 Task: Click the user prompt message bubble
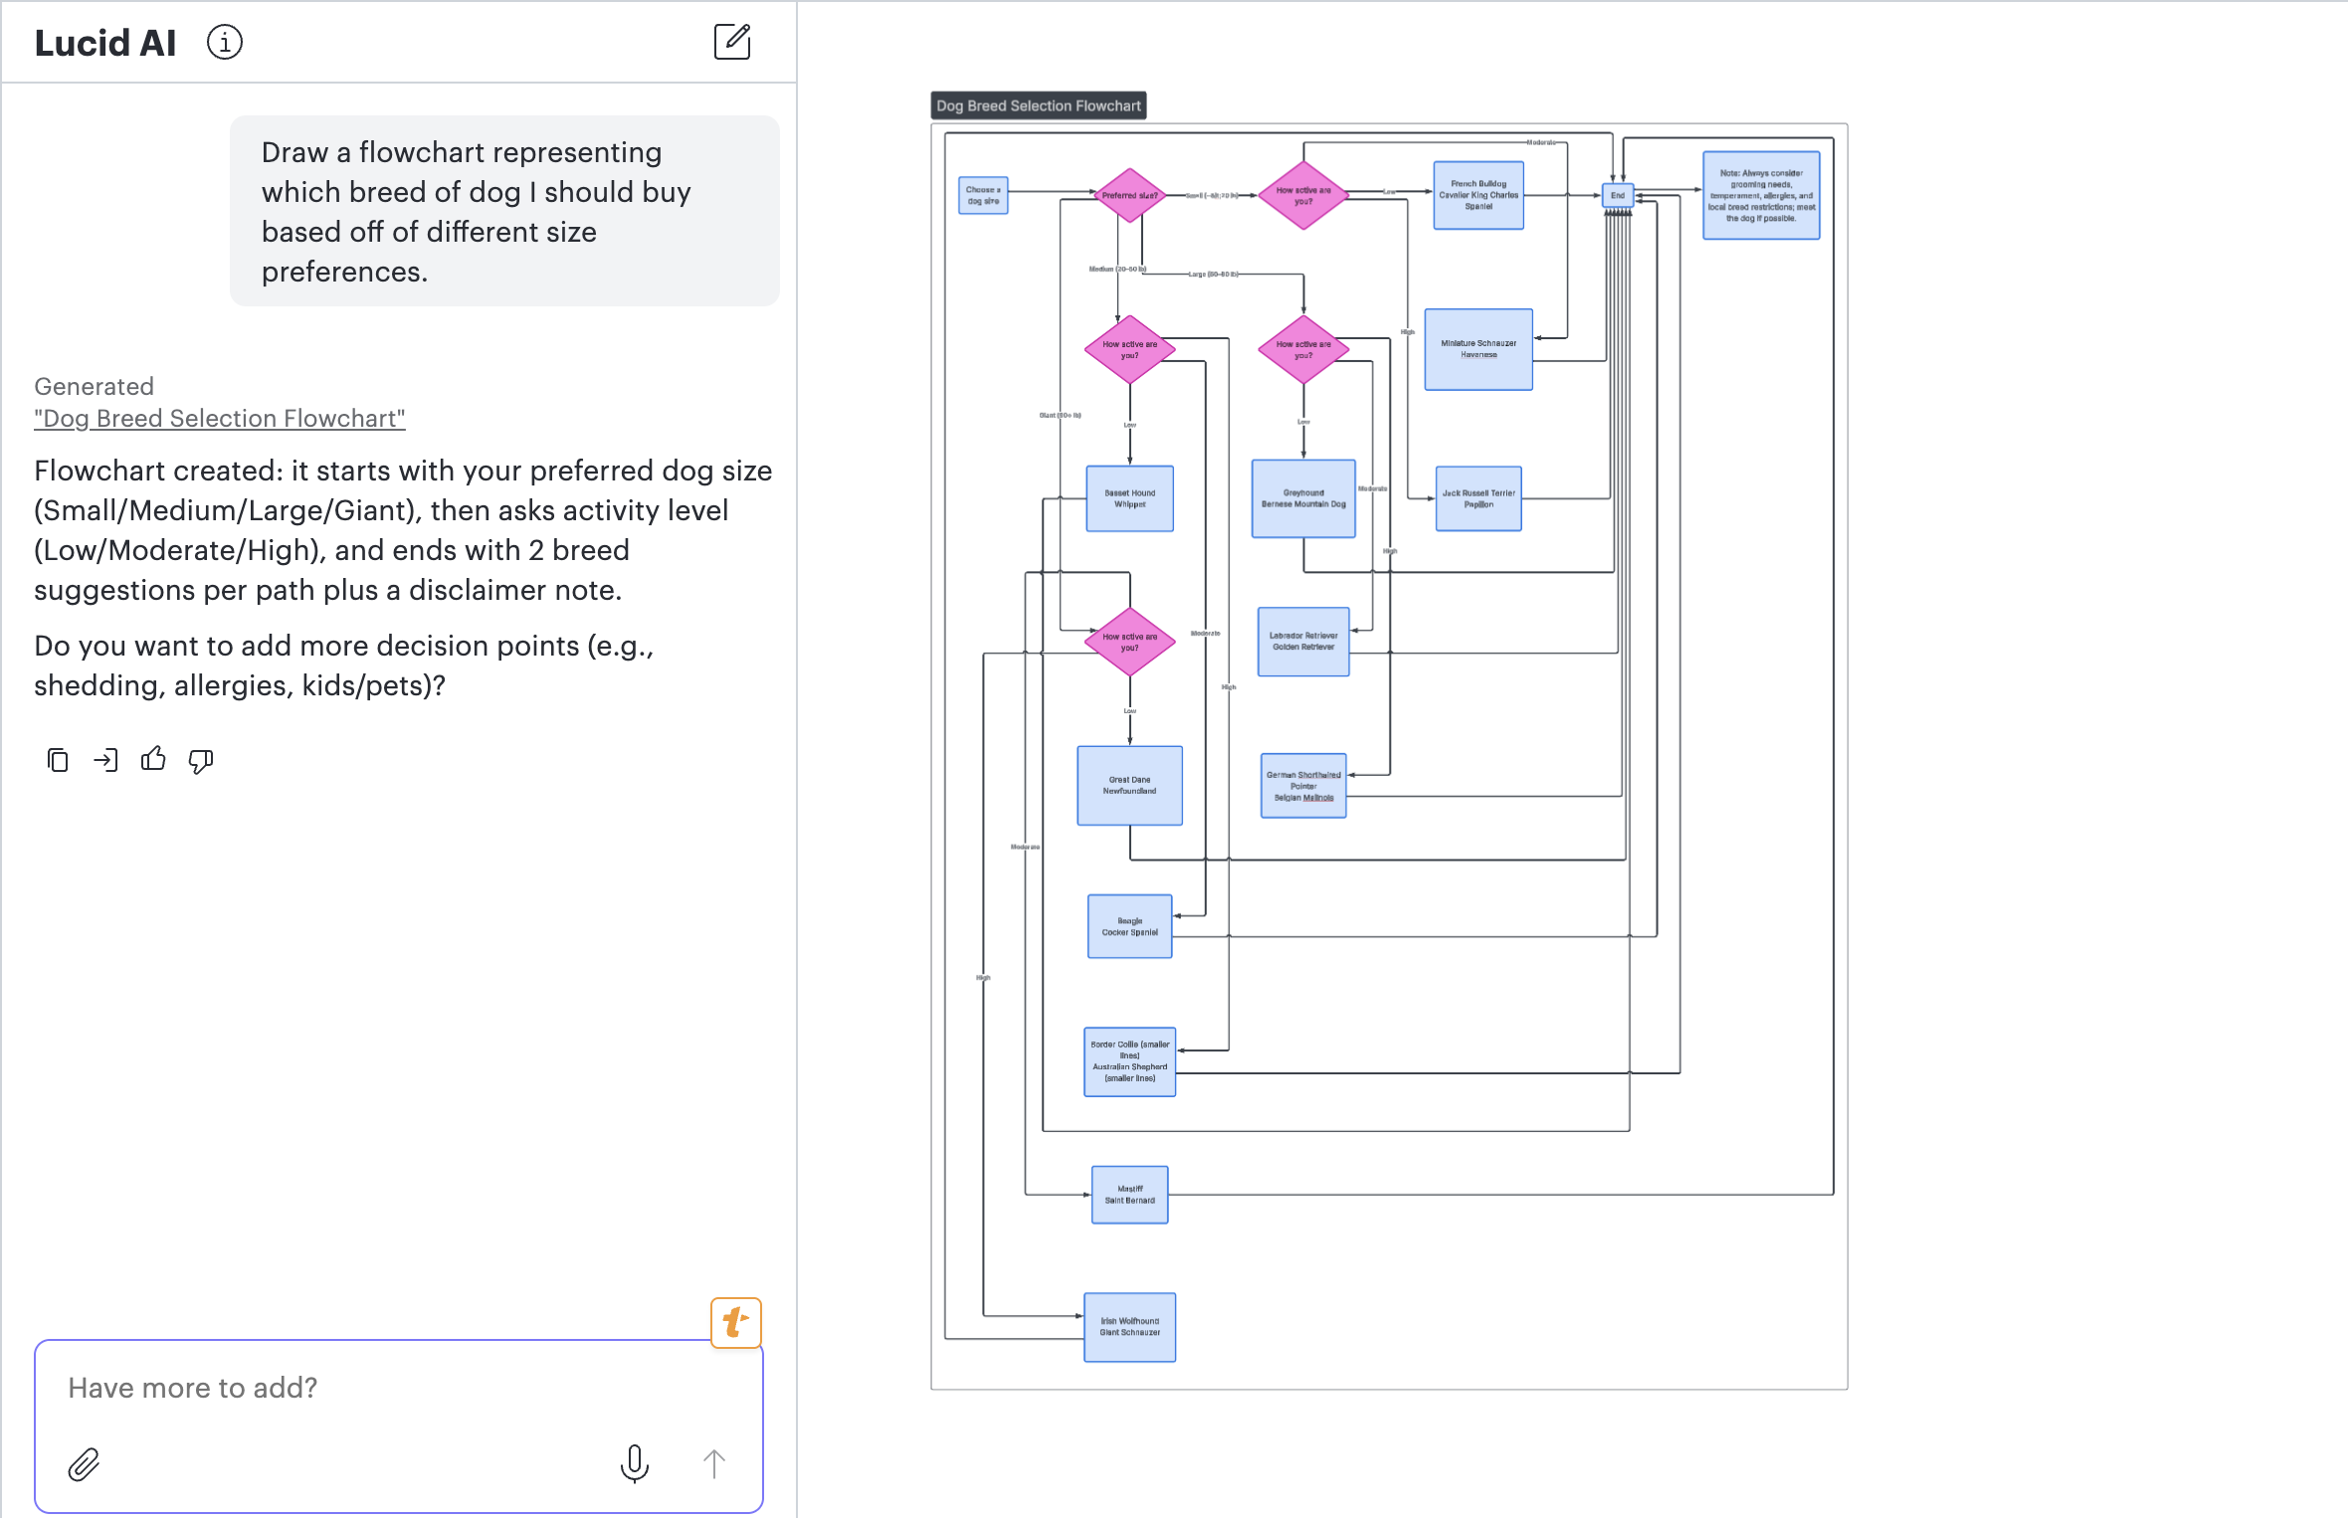click(504, 211)
